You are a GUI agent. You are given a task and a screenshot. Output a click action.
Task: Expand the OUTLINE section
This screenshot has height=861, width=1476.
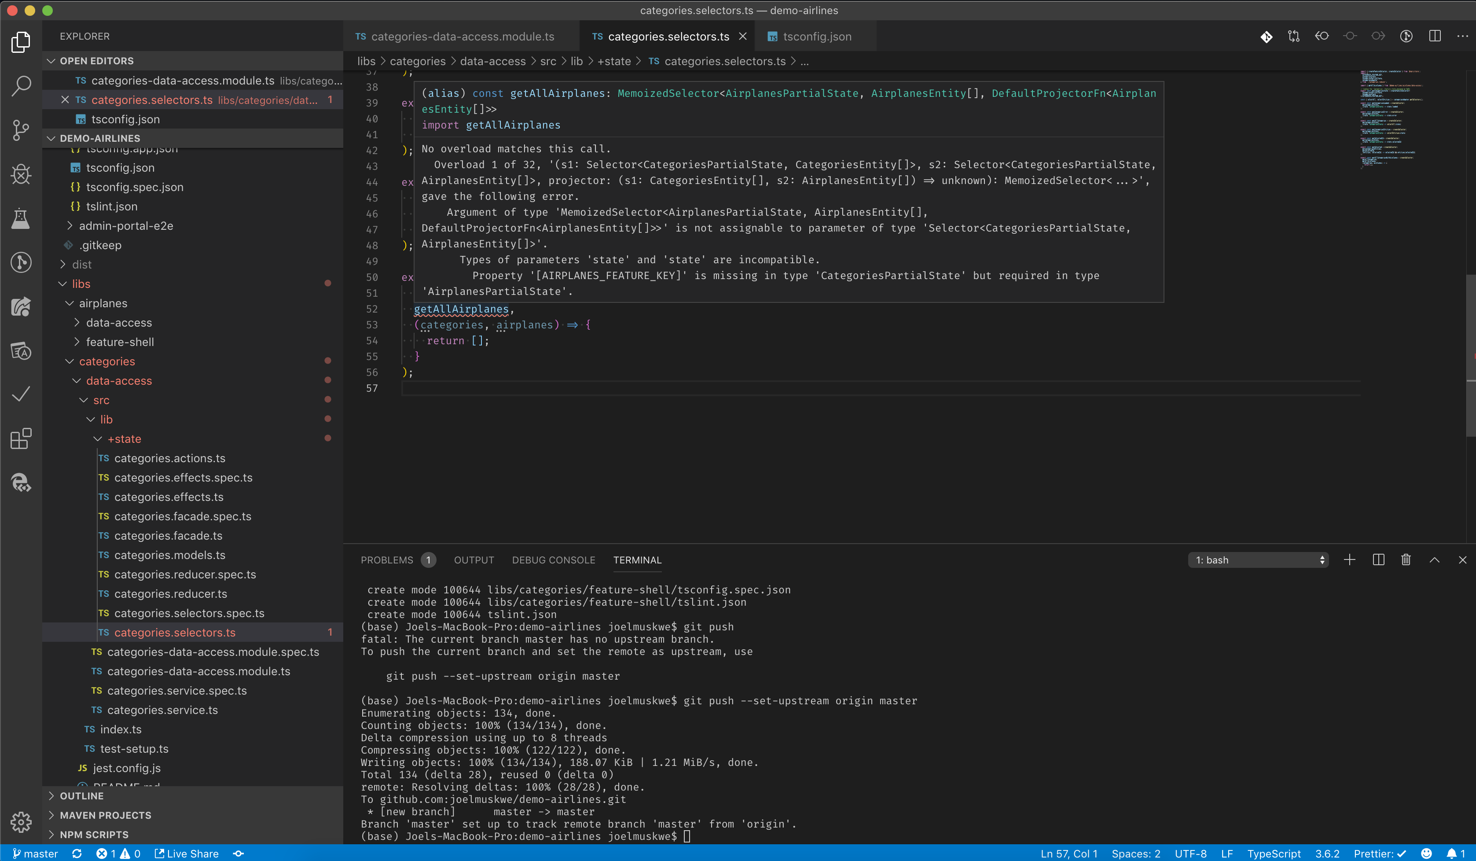click(x=81, y=796)
